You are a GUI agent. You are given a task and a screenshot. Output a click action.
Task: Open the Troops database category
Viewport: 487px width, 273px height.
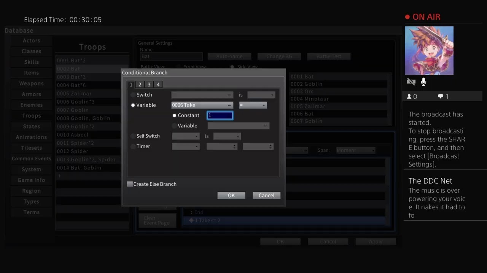[32, 116]
